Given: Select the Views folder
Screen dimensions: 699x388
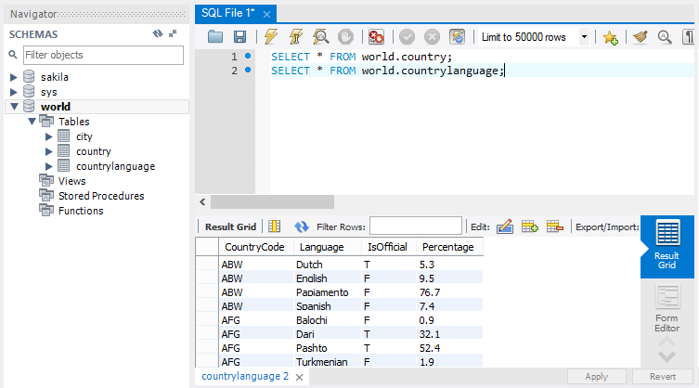Looking at the screenshot, I should tap(71, 181).
